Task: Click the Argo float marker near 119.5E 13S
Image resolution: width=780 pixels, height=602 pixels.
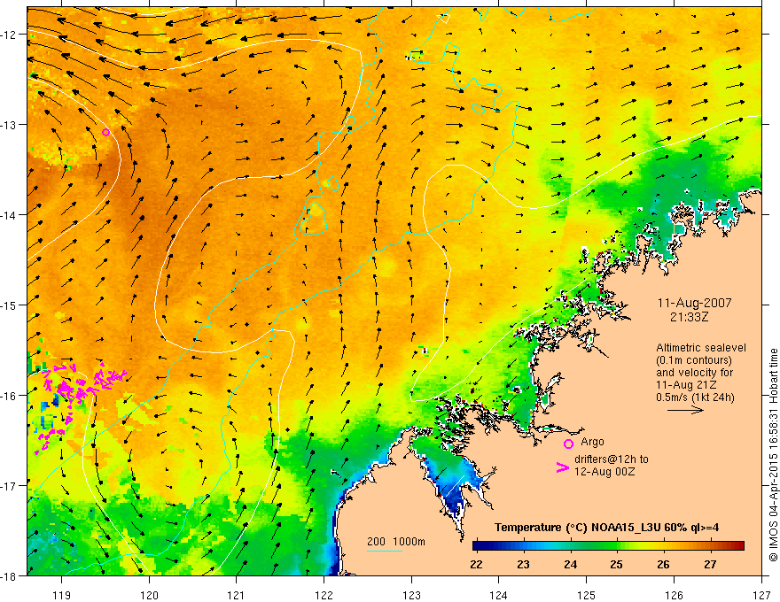Action: pyautogui.click(x=105, y=132)
